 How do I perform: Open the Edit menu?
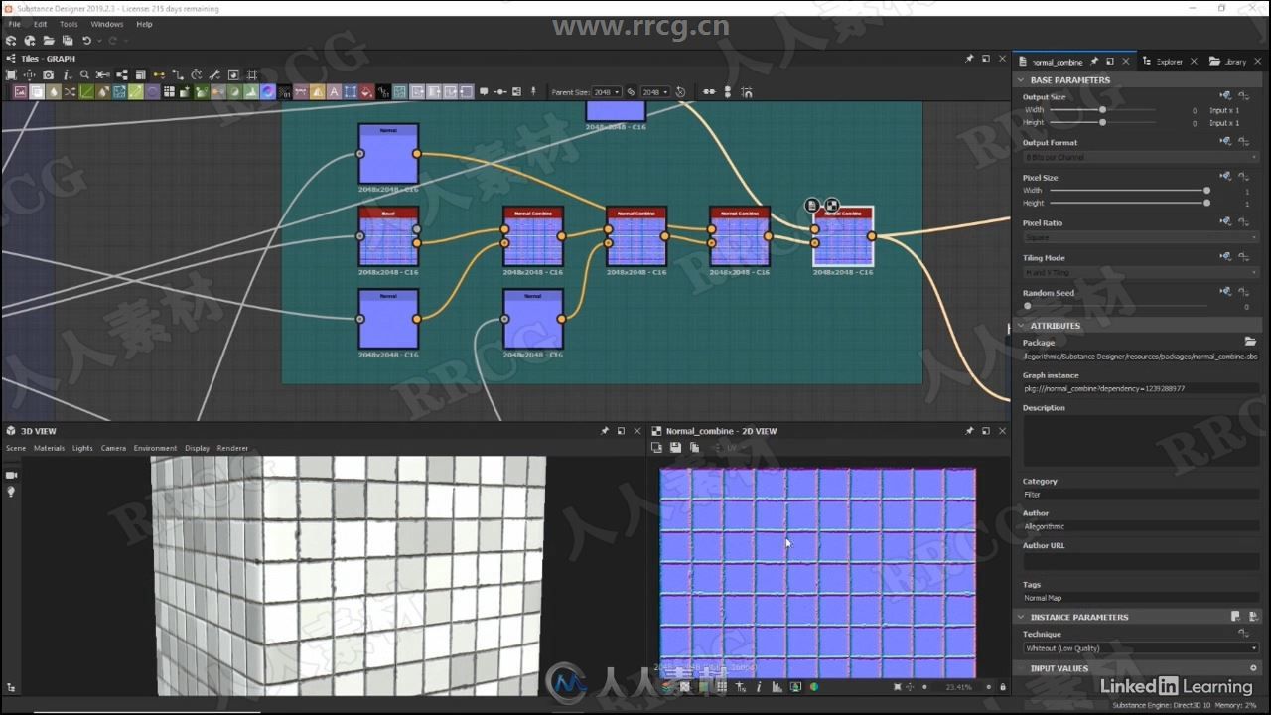pos(40,24)
